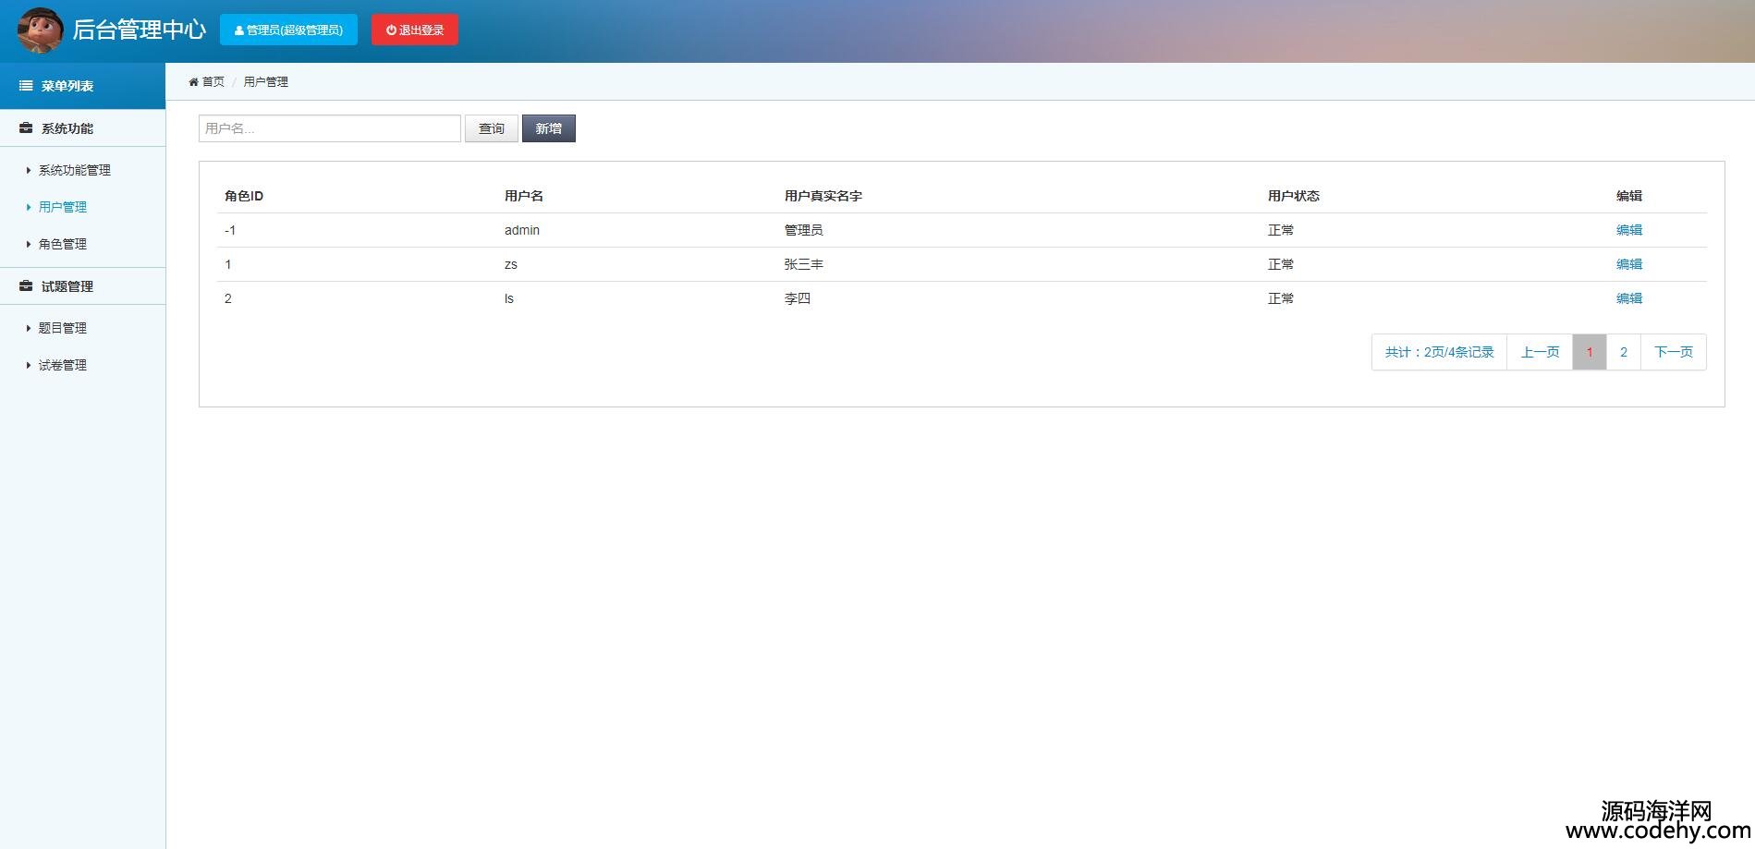The width and height of the screenshot is (1755, 849).
Task: Collapse the 系统功能 menu group
Action: pyautogui.click(x=83, y=128)
